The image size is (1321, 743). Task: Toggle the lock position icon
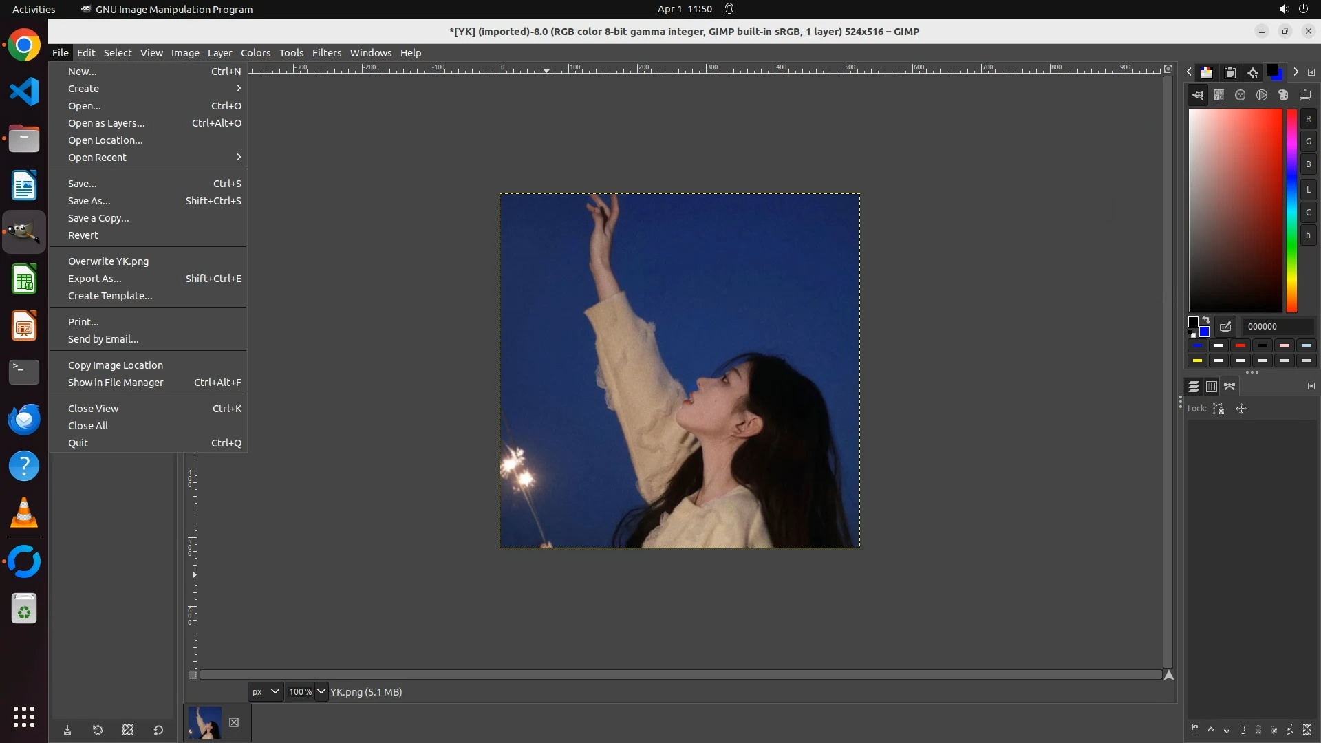click(1241, 409)
